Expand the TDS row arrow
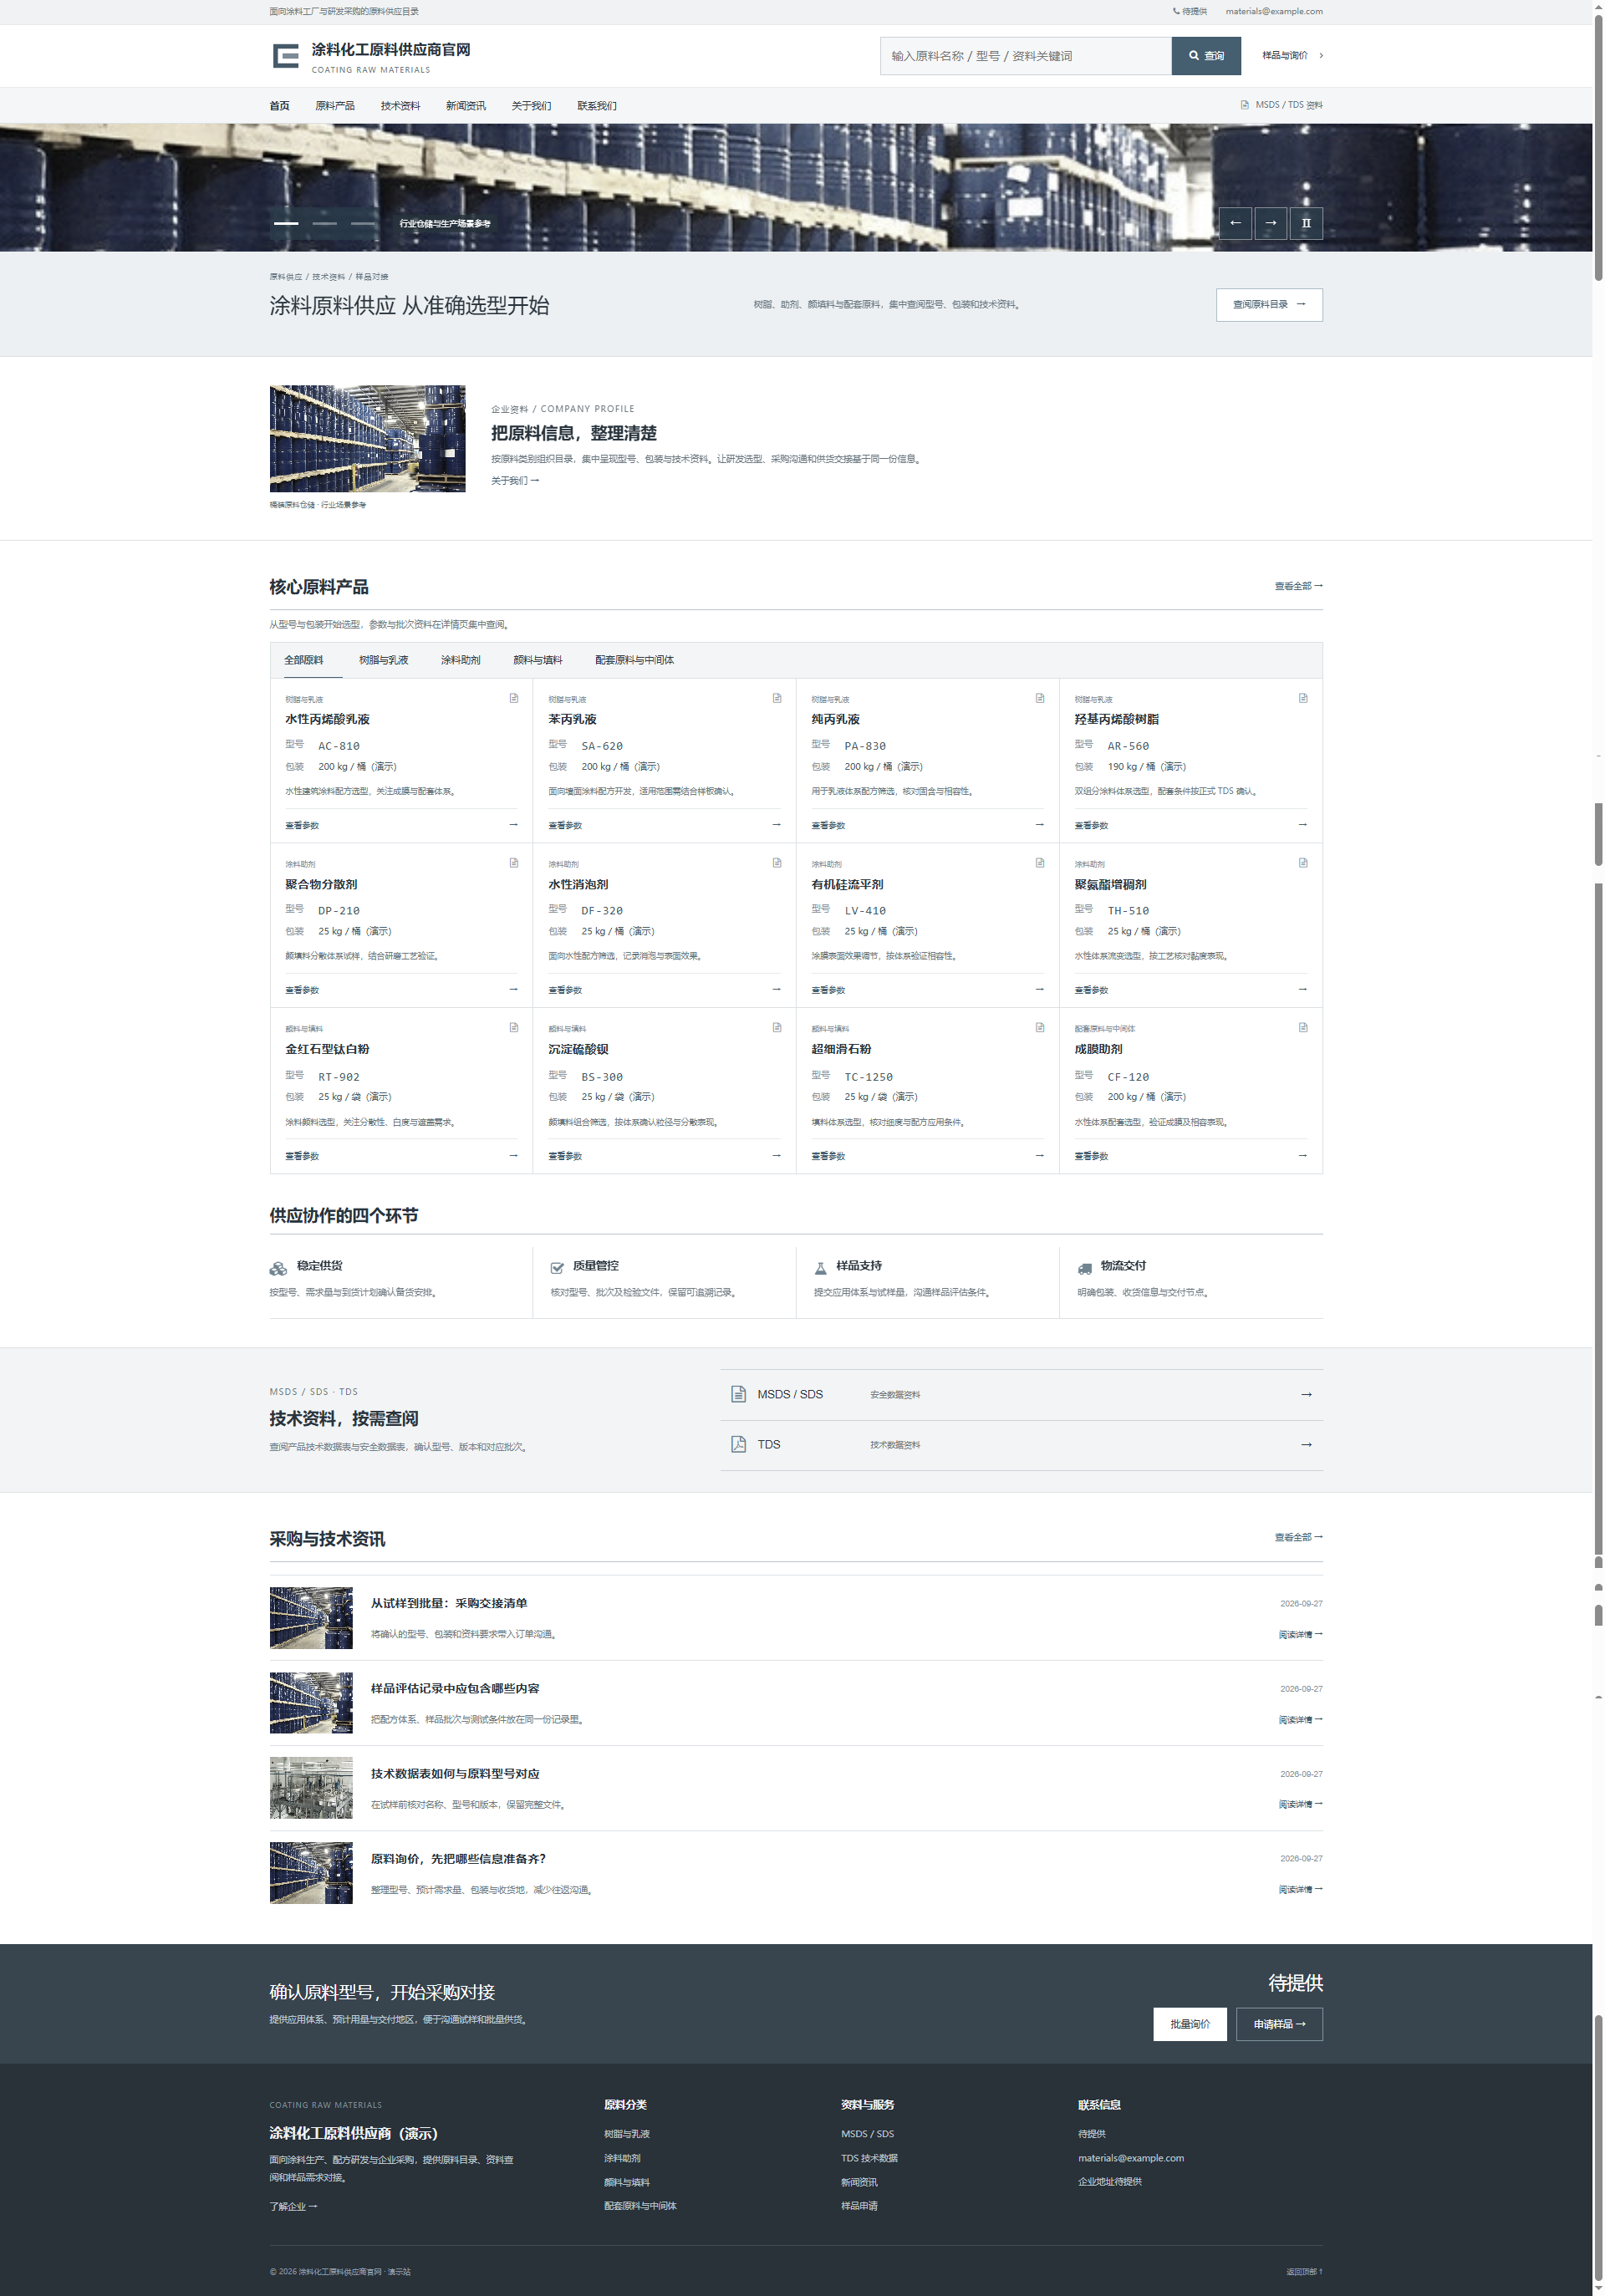 (x=1306, y=1444)
